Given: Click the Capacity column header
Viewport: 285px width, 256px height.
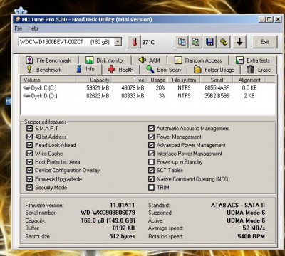Looking at the screenshot, I should [94, 80].
